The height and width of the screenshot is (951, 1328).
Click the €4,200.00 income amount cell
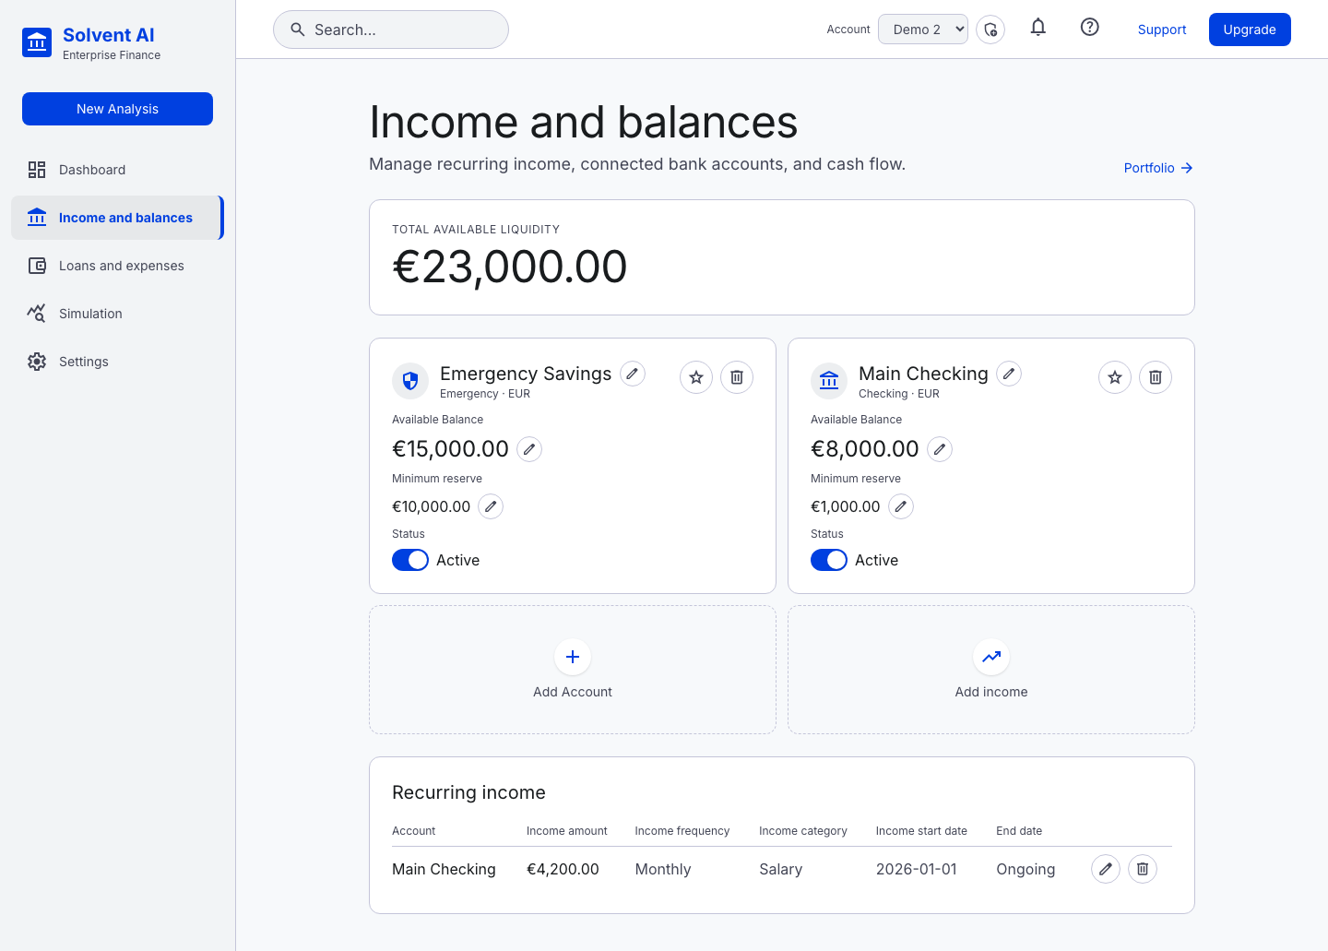point(563,869)
